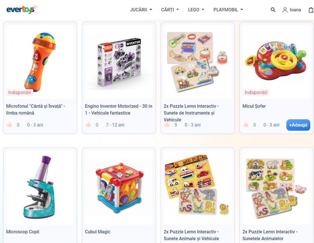Click thumbs-up on Micul Șofer
This screenshot has width=314, height=243.
[246, 125]
